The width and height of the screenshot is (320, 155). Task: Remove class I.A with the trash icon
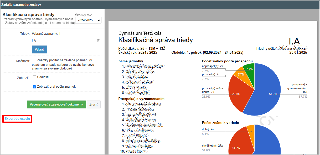click(x=98, y=41)
